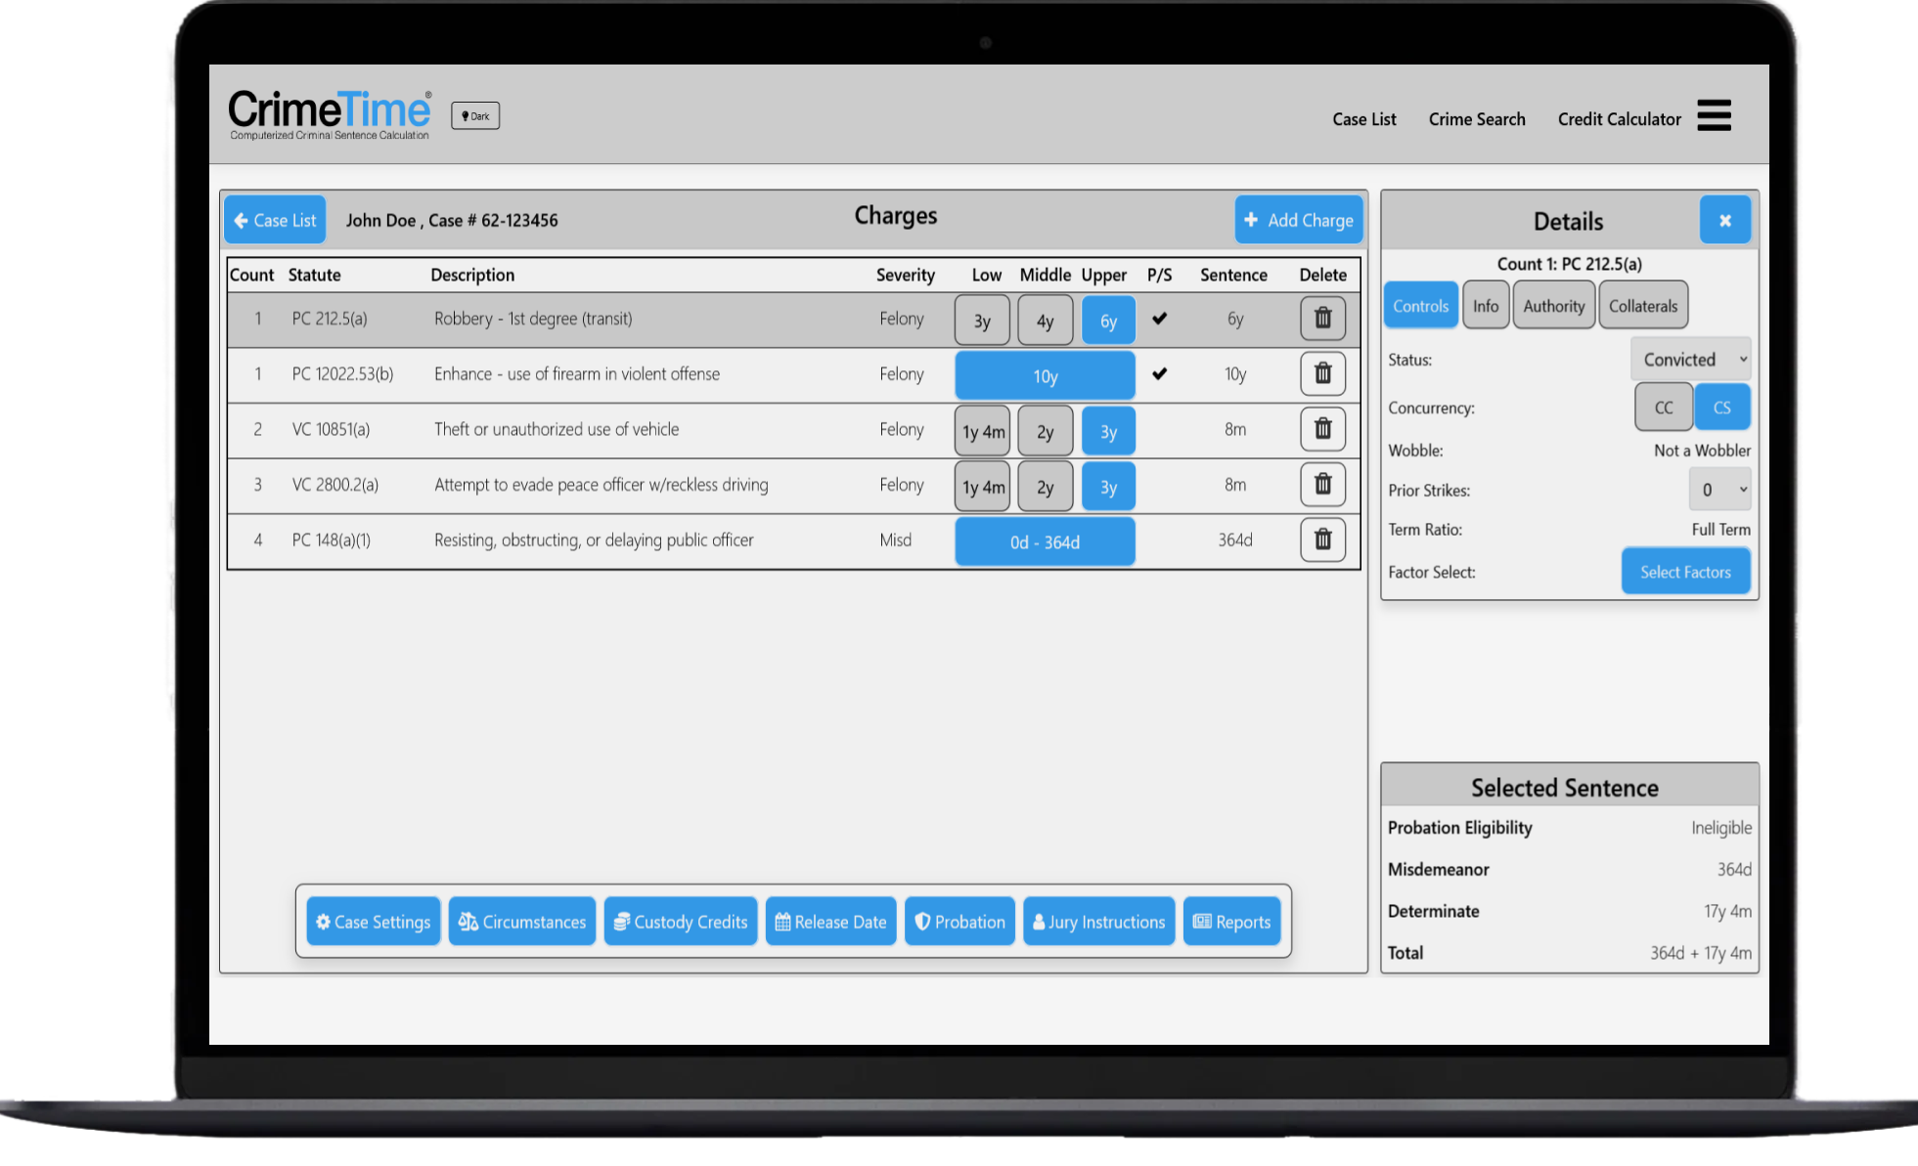Choose 2y middle term for VC 10851(a)
The height and width of the screenshot is (1166, 1918).
[x=1045, y=432]
